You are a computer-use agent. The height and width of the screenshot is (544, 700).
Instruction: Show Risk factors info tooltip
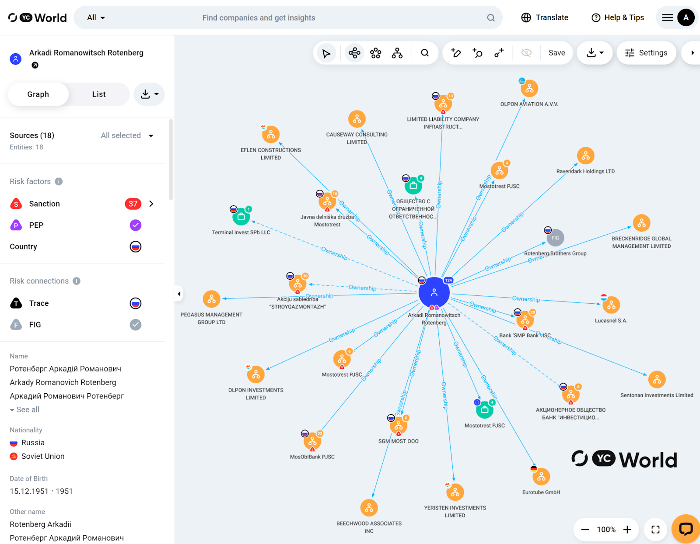click(x=59, y=181)
